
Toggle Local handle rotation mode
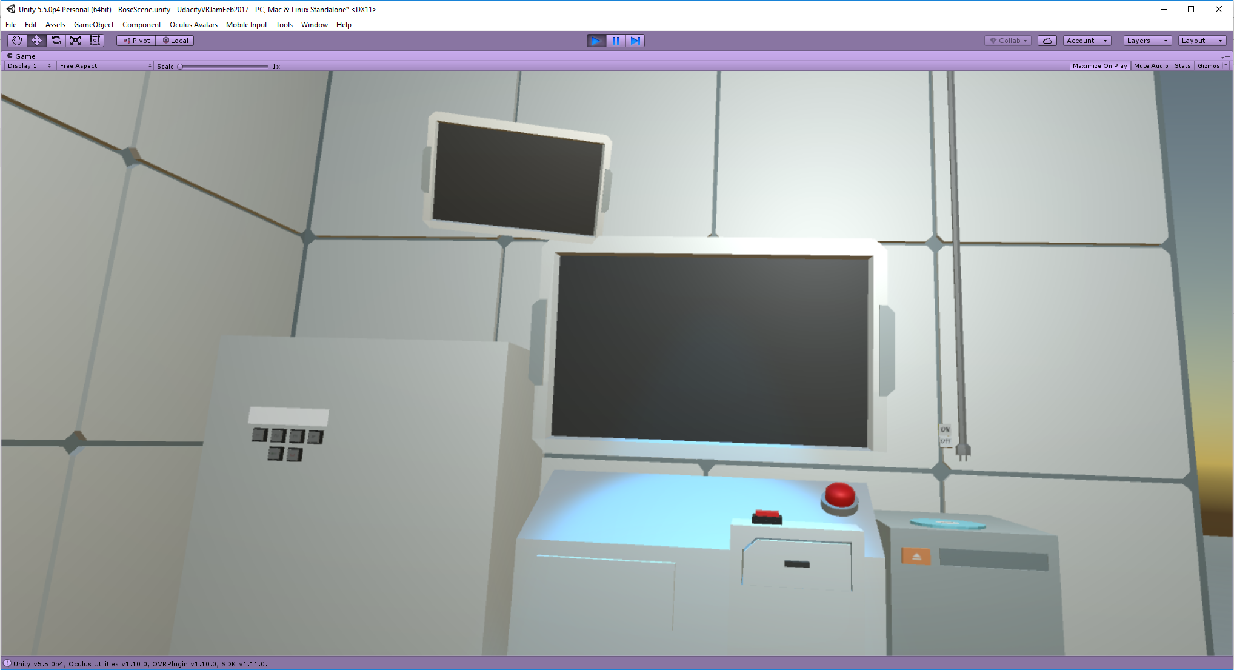click(175, 41)
